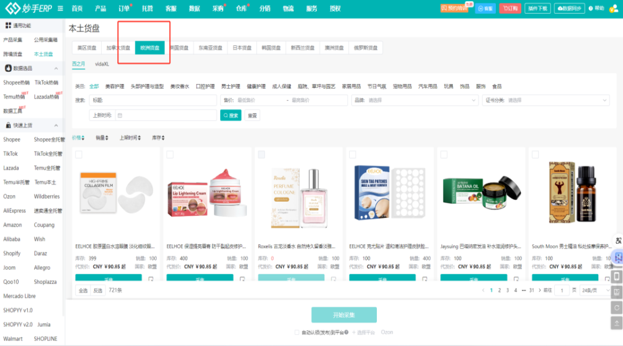
Task: Click the 标题 search input field
Action: [x=153, y=100]
